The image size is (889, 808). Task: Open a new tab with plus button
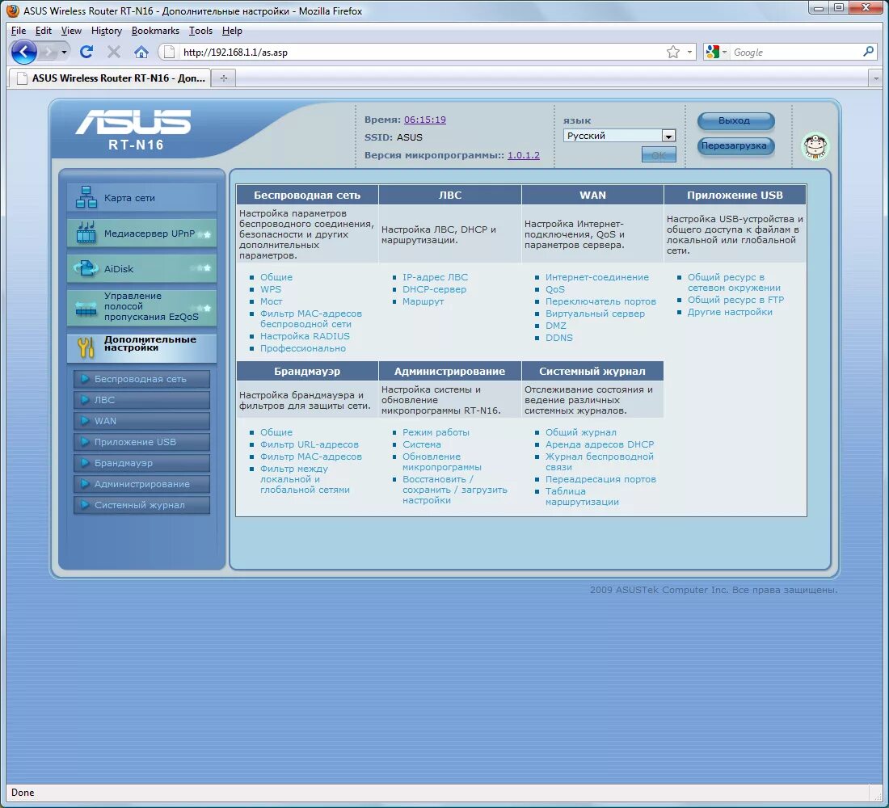(x=224, y=78)
